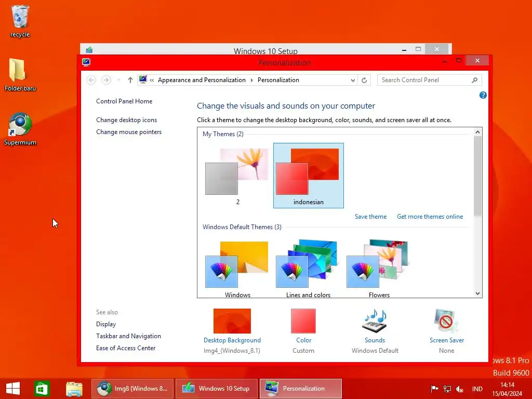Click the search magnifier icon
Image resolution: width=532 pixels, height=399 pixels.
tap(475, 80)
